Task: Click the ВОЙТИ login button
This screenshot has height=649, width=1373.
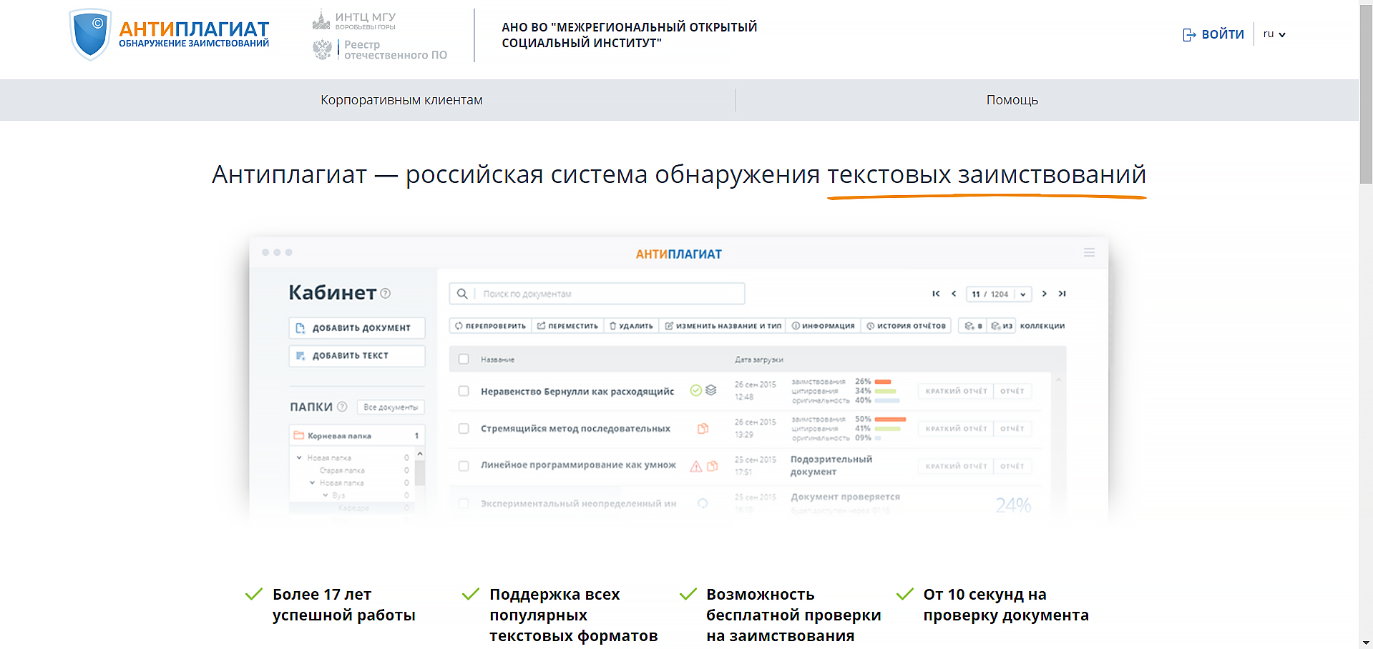Action: click(1213, 34)
